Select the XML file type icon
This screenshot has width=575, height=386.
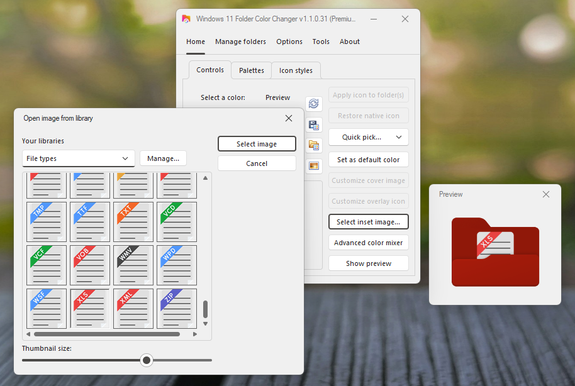click(133, 309)
